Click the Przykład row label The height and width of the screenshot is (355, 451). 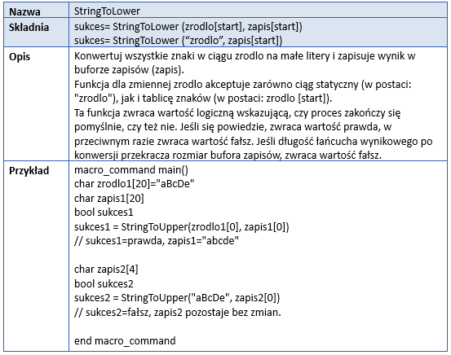29,171
